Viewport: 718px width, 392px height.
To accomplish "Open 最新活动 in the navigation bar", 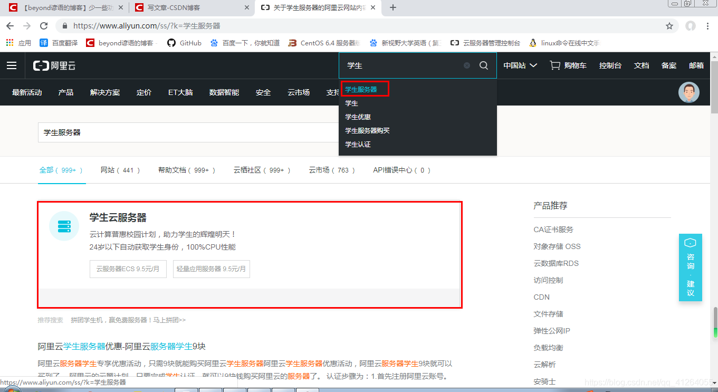I will pyautogui.click(x=27, y=92).
